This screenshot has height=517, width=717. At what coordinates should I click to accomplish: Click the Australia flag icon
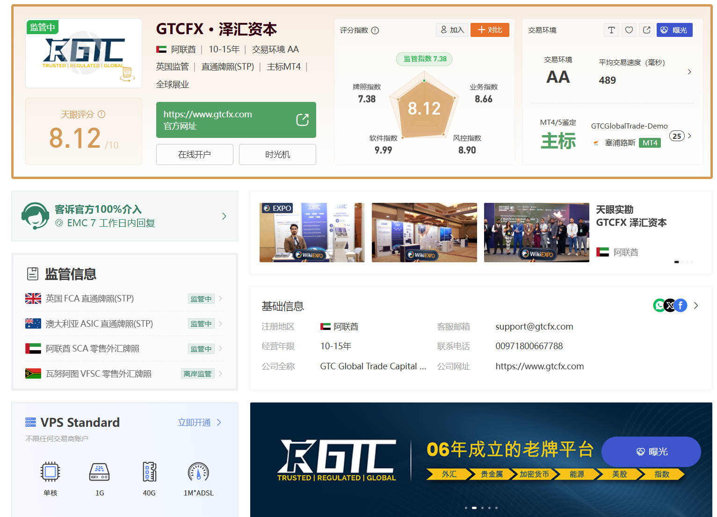pos(33,323)
